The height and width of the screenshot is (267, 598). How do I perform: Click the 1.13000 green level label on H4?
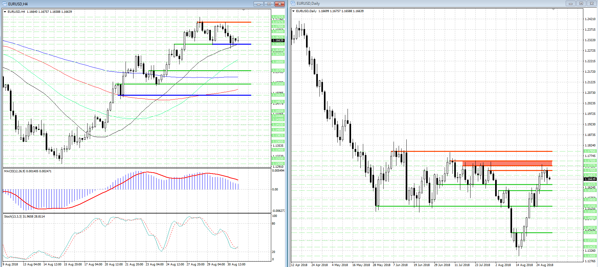click(x=278, y=164)
